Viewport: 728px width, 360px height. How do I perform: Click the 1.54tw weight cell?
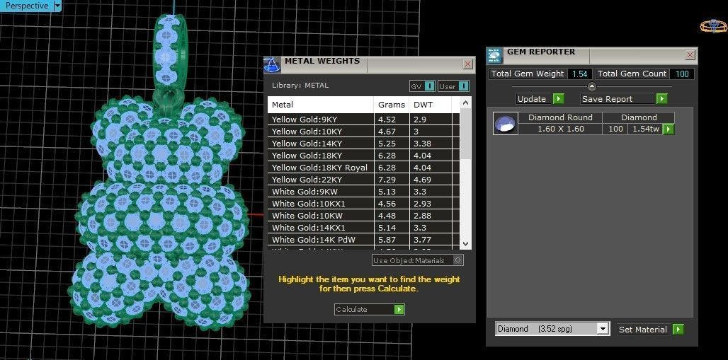(x=645, y=129)
